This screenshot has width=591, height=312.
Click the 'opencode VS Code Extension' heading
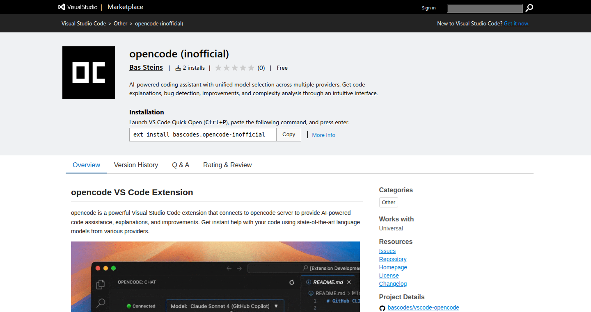132,192
